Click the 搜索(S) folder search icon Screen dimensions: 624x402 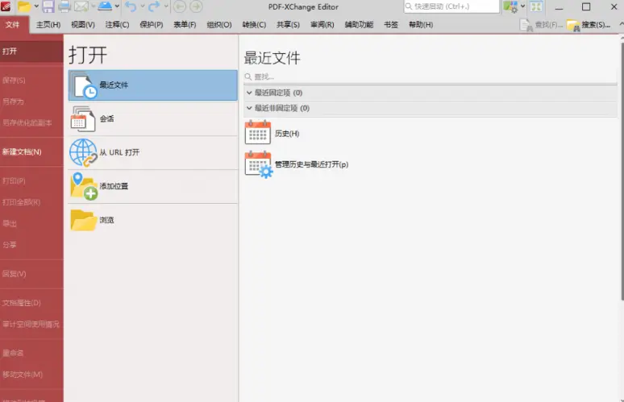pos(573,26)
